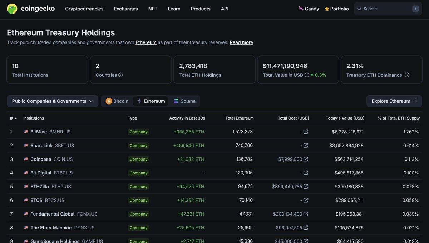Open external link icon in Bit Digital row

(x=306, y=173)
